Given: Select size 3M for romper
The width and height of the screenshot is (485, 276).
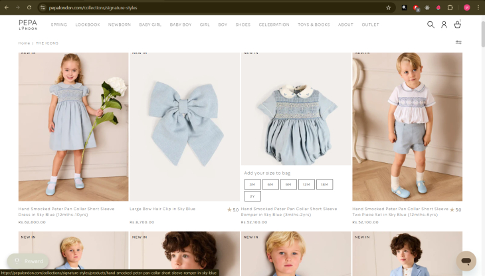Looking at the screenshot, I should [x=252, y=184].
